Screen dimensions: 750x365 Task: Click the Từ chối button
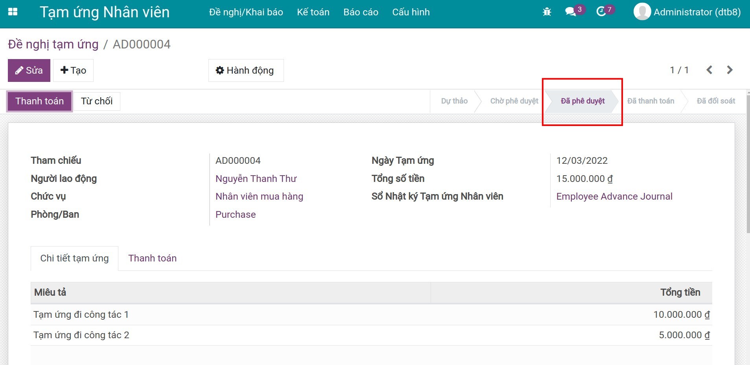click(x=97, y=101)
